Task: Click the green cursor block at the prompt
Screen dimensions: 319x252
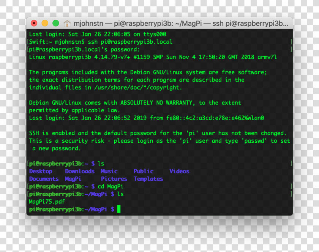Action: tap(119, 209)
